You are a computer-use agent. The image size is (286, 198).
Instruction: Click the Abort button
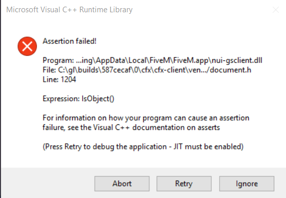122,184
